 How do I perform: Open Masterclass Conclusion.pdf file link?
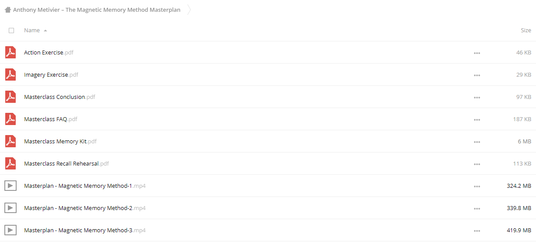click(x=59, y=97)
